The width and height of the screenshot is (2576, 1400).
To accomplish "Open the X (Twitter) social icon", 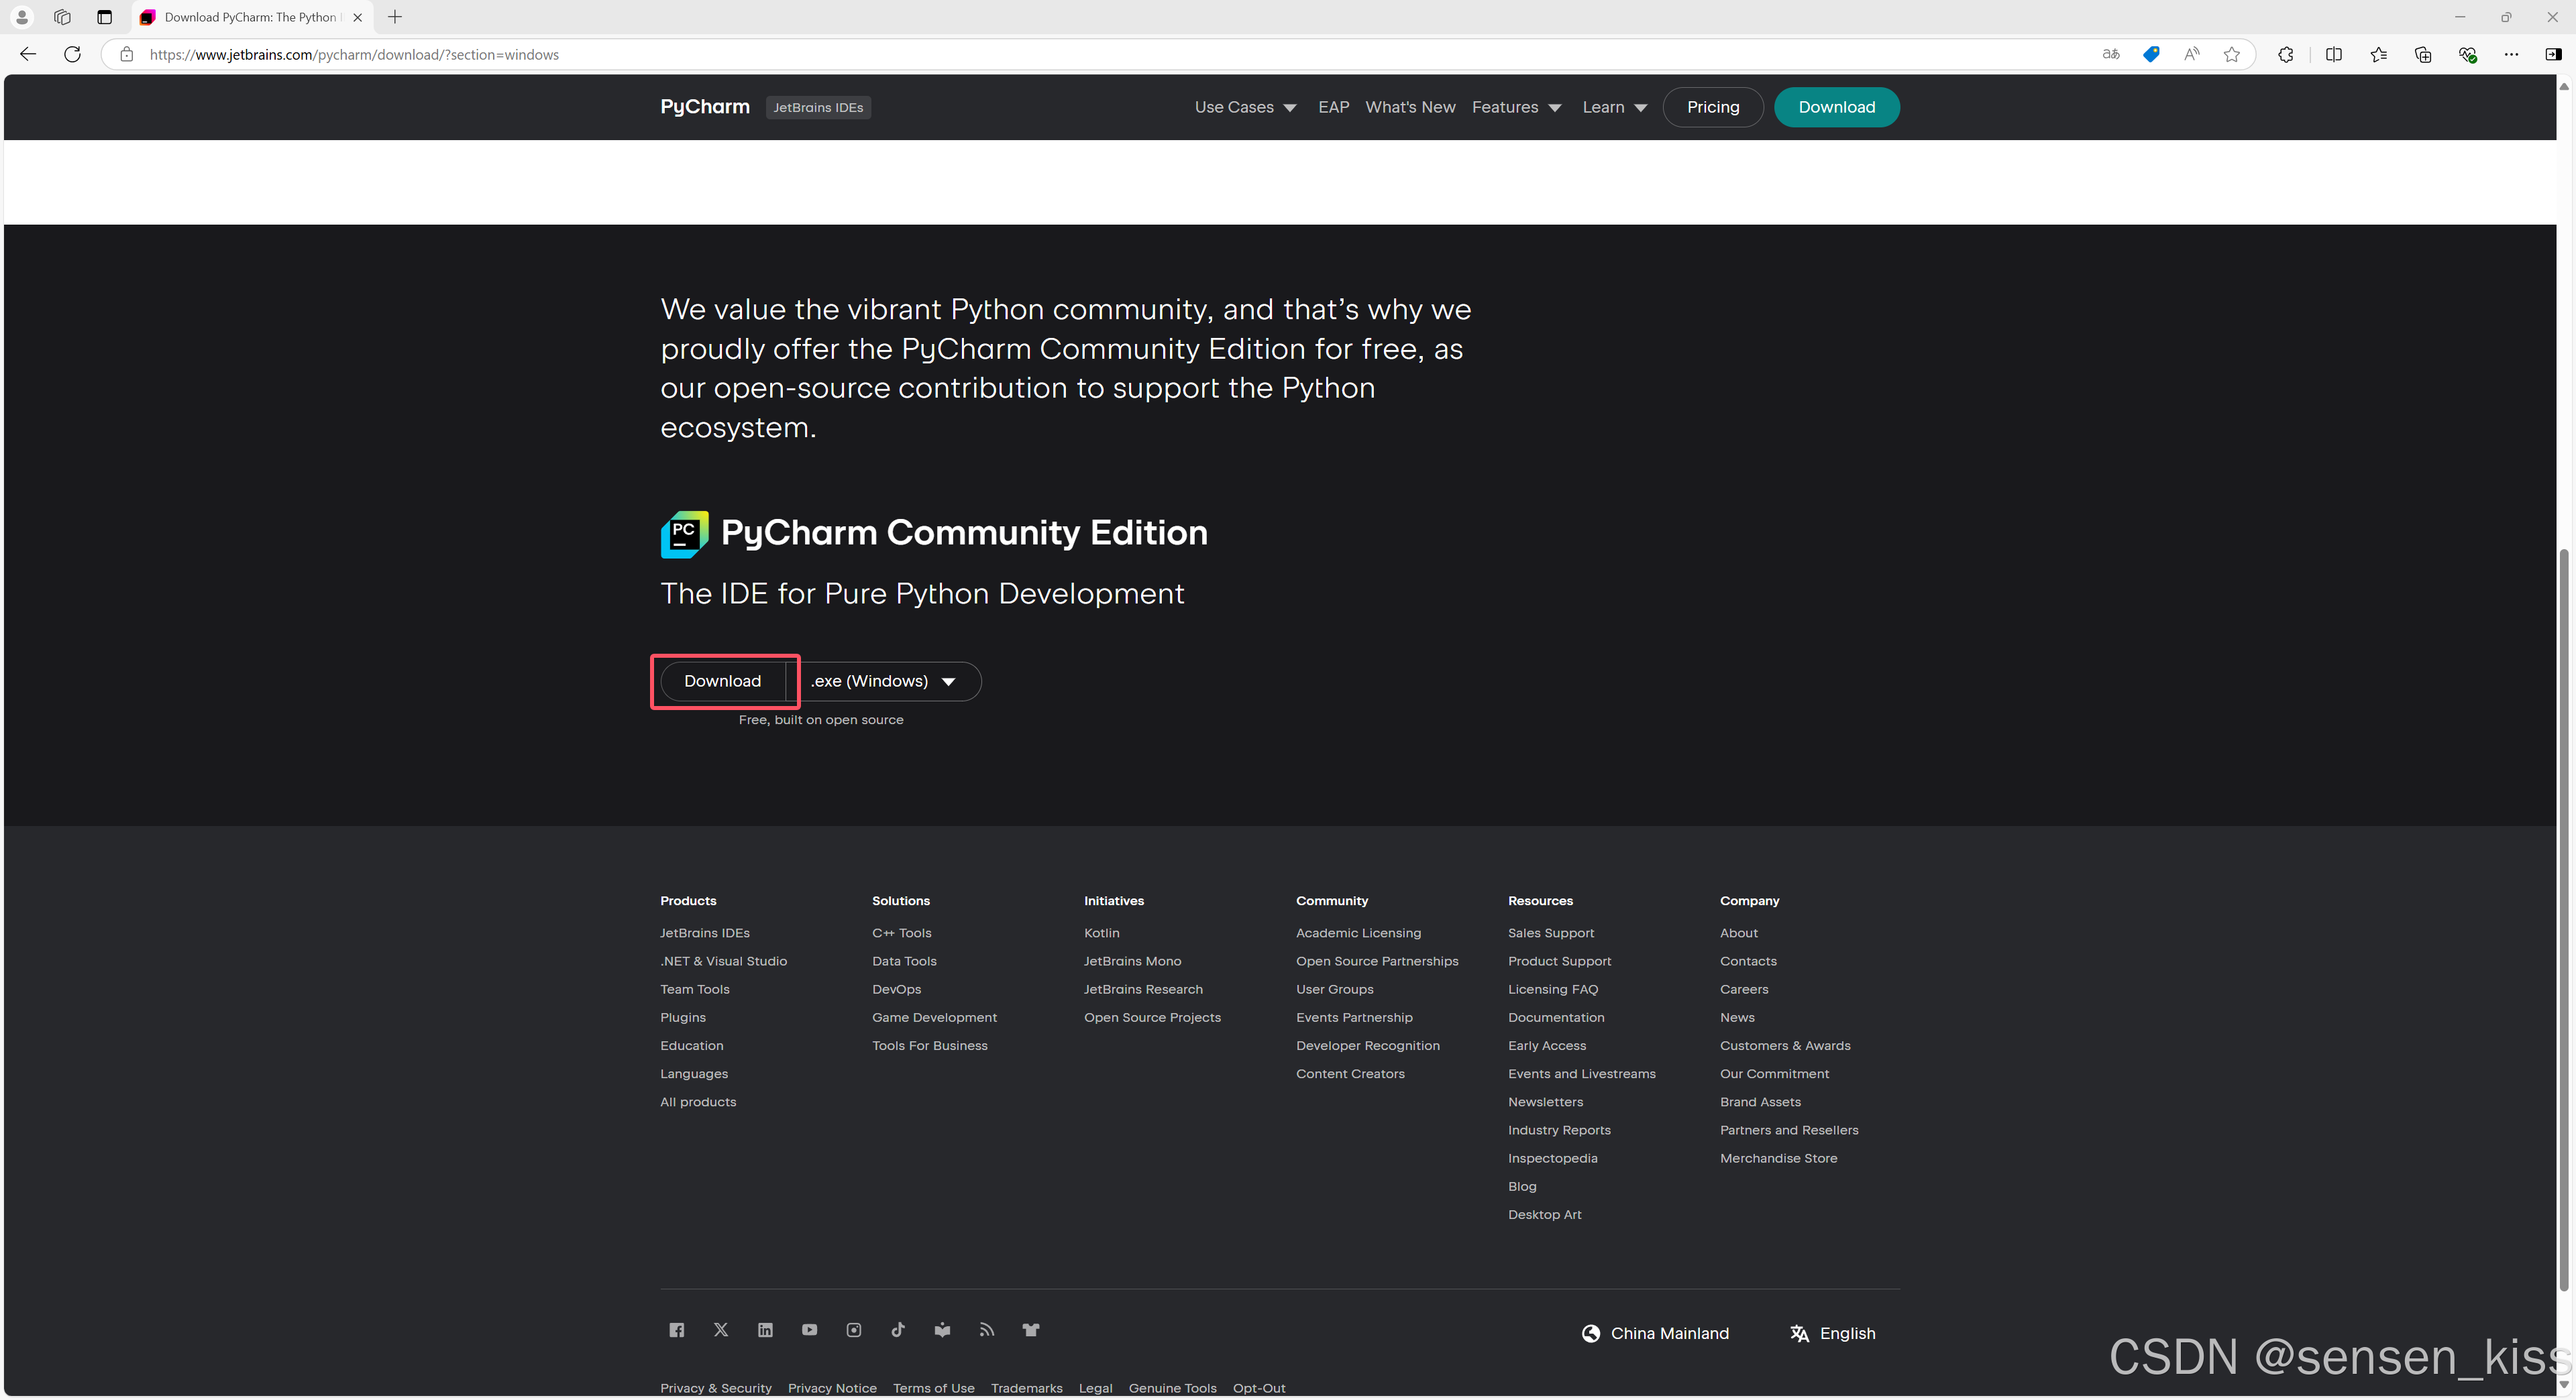I will coord(721,1330).
